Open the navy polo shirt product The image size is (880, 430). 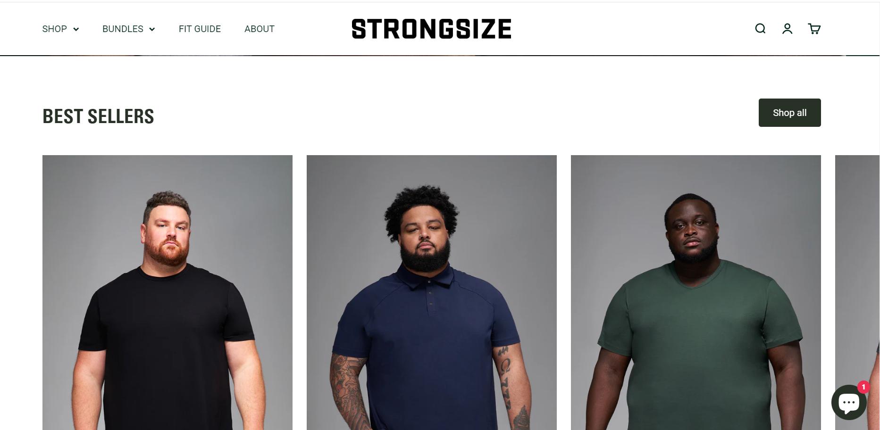(x=432, y=292)
